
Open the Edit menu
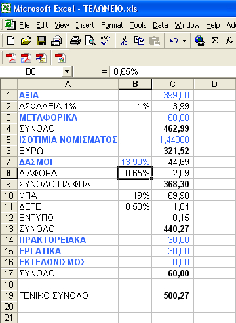tap(42, 25)
